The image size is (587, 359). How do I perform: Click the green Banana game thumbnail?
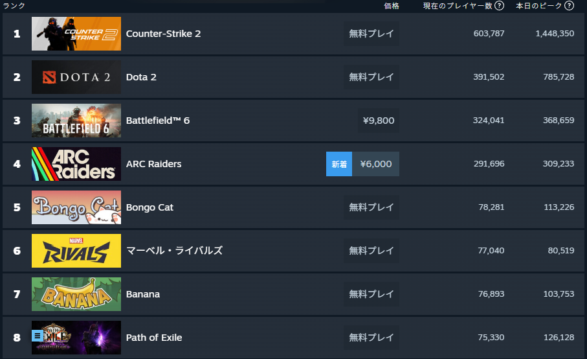76,294
